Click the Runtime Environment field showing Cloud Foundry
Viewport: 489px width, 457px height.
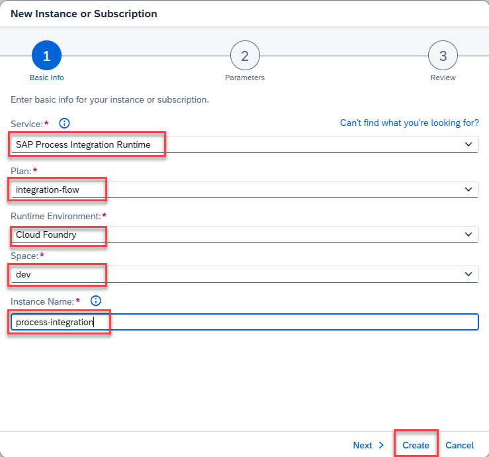tap(245, 234)
